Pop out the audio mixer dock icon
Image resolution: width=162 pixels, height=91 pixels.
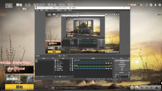point(113,58)
